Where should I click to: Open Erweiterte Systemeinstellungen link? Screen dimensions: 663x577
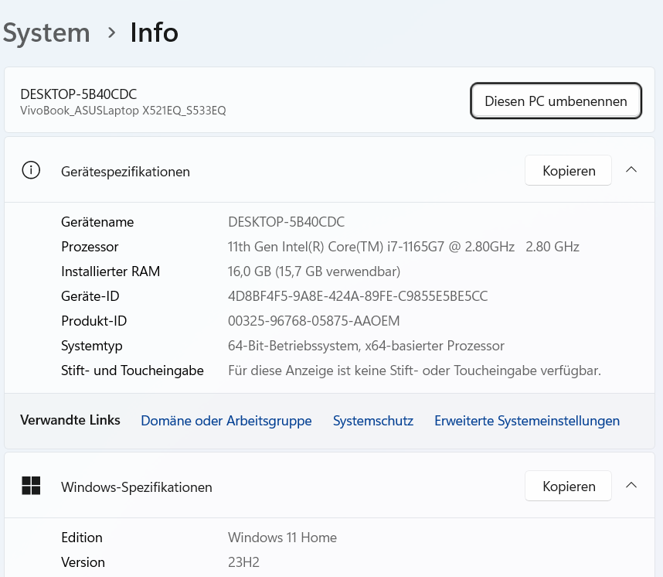(x=527, y=420)
